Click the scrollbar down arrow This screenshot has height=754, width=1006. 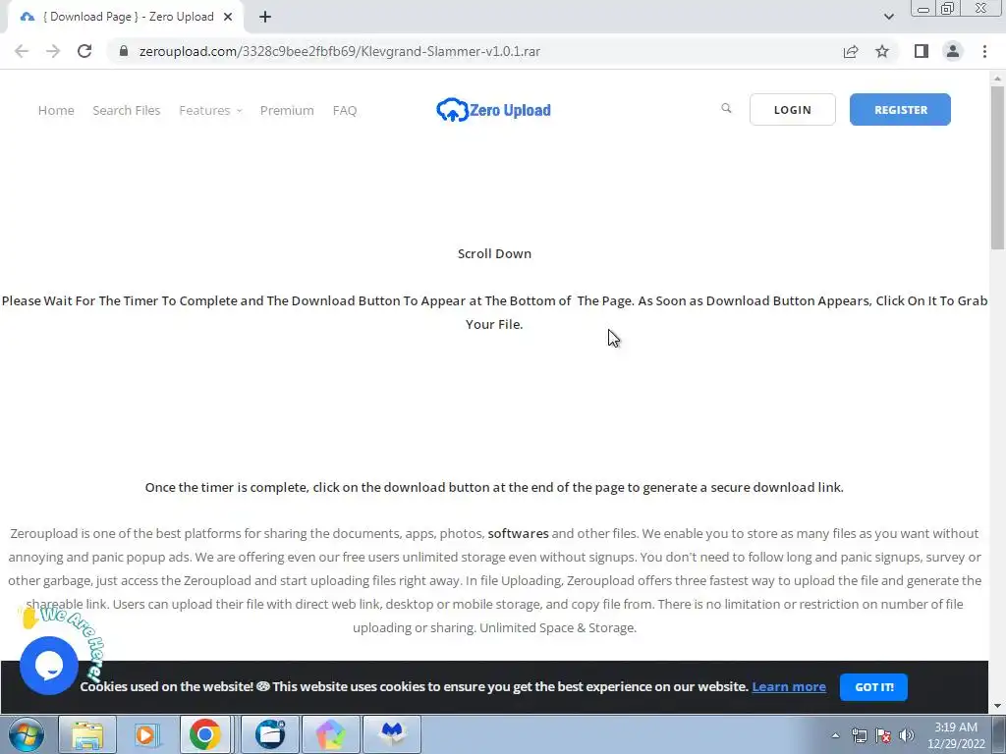point(997,706)
